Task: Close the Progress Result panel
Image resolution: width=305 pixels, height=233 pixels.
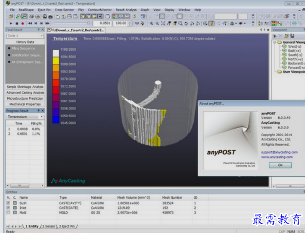Action: tap(43, 110)
